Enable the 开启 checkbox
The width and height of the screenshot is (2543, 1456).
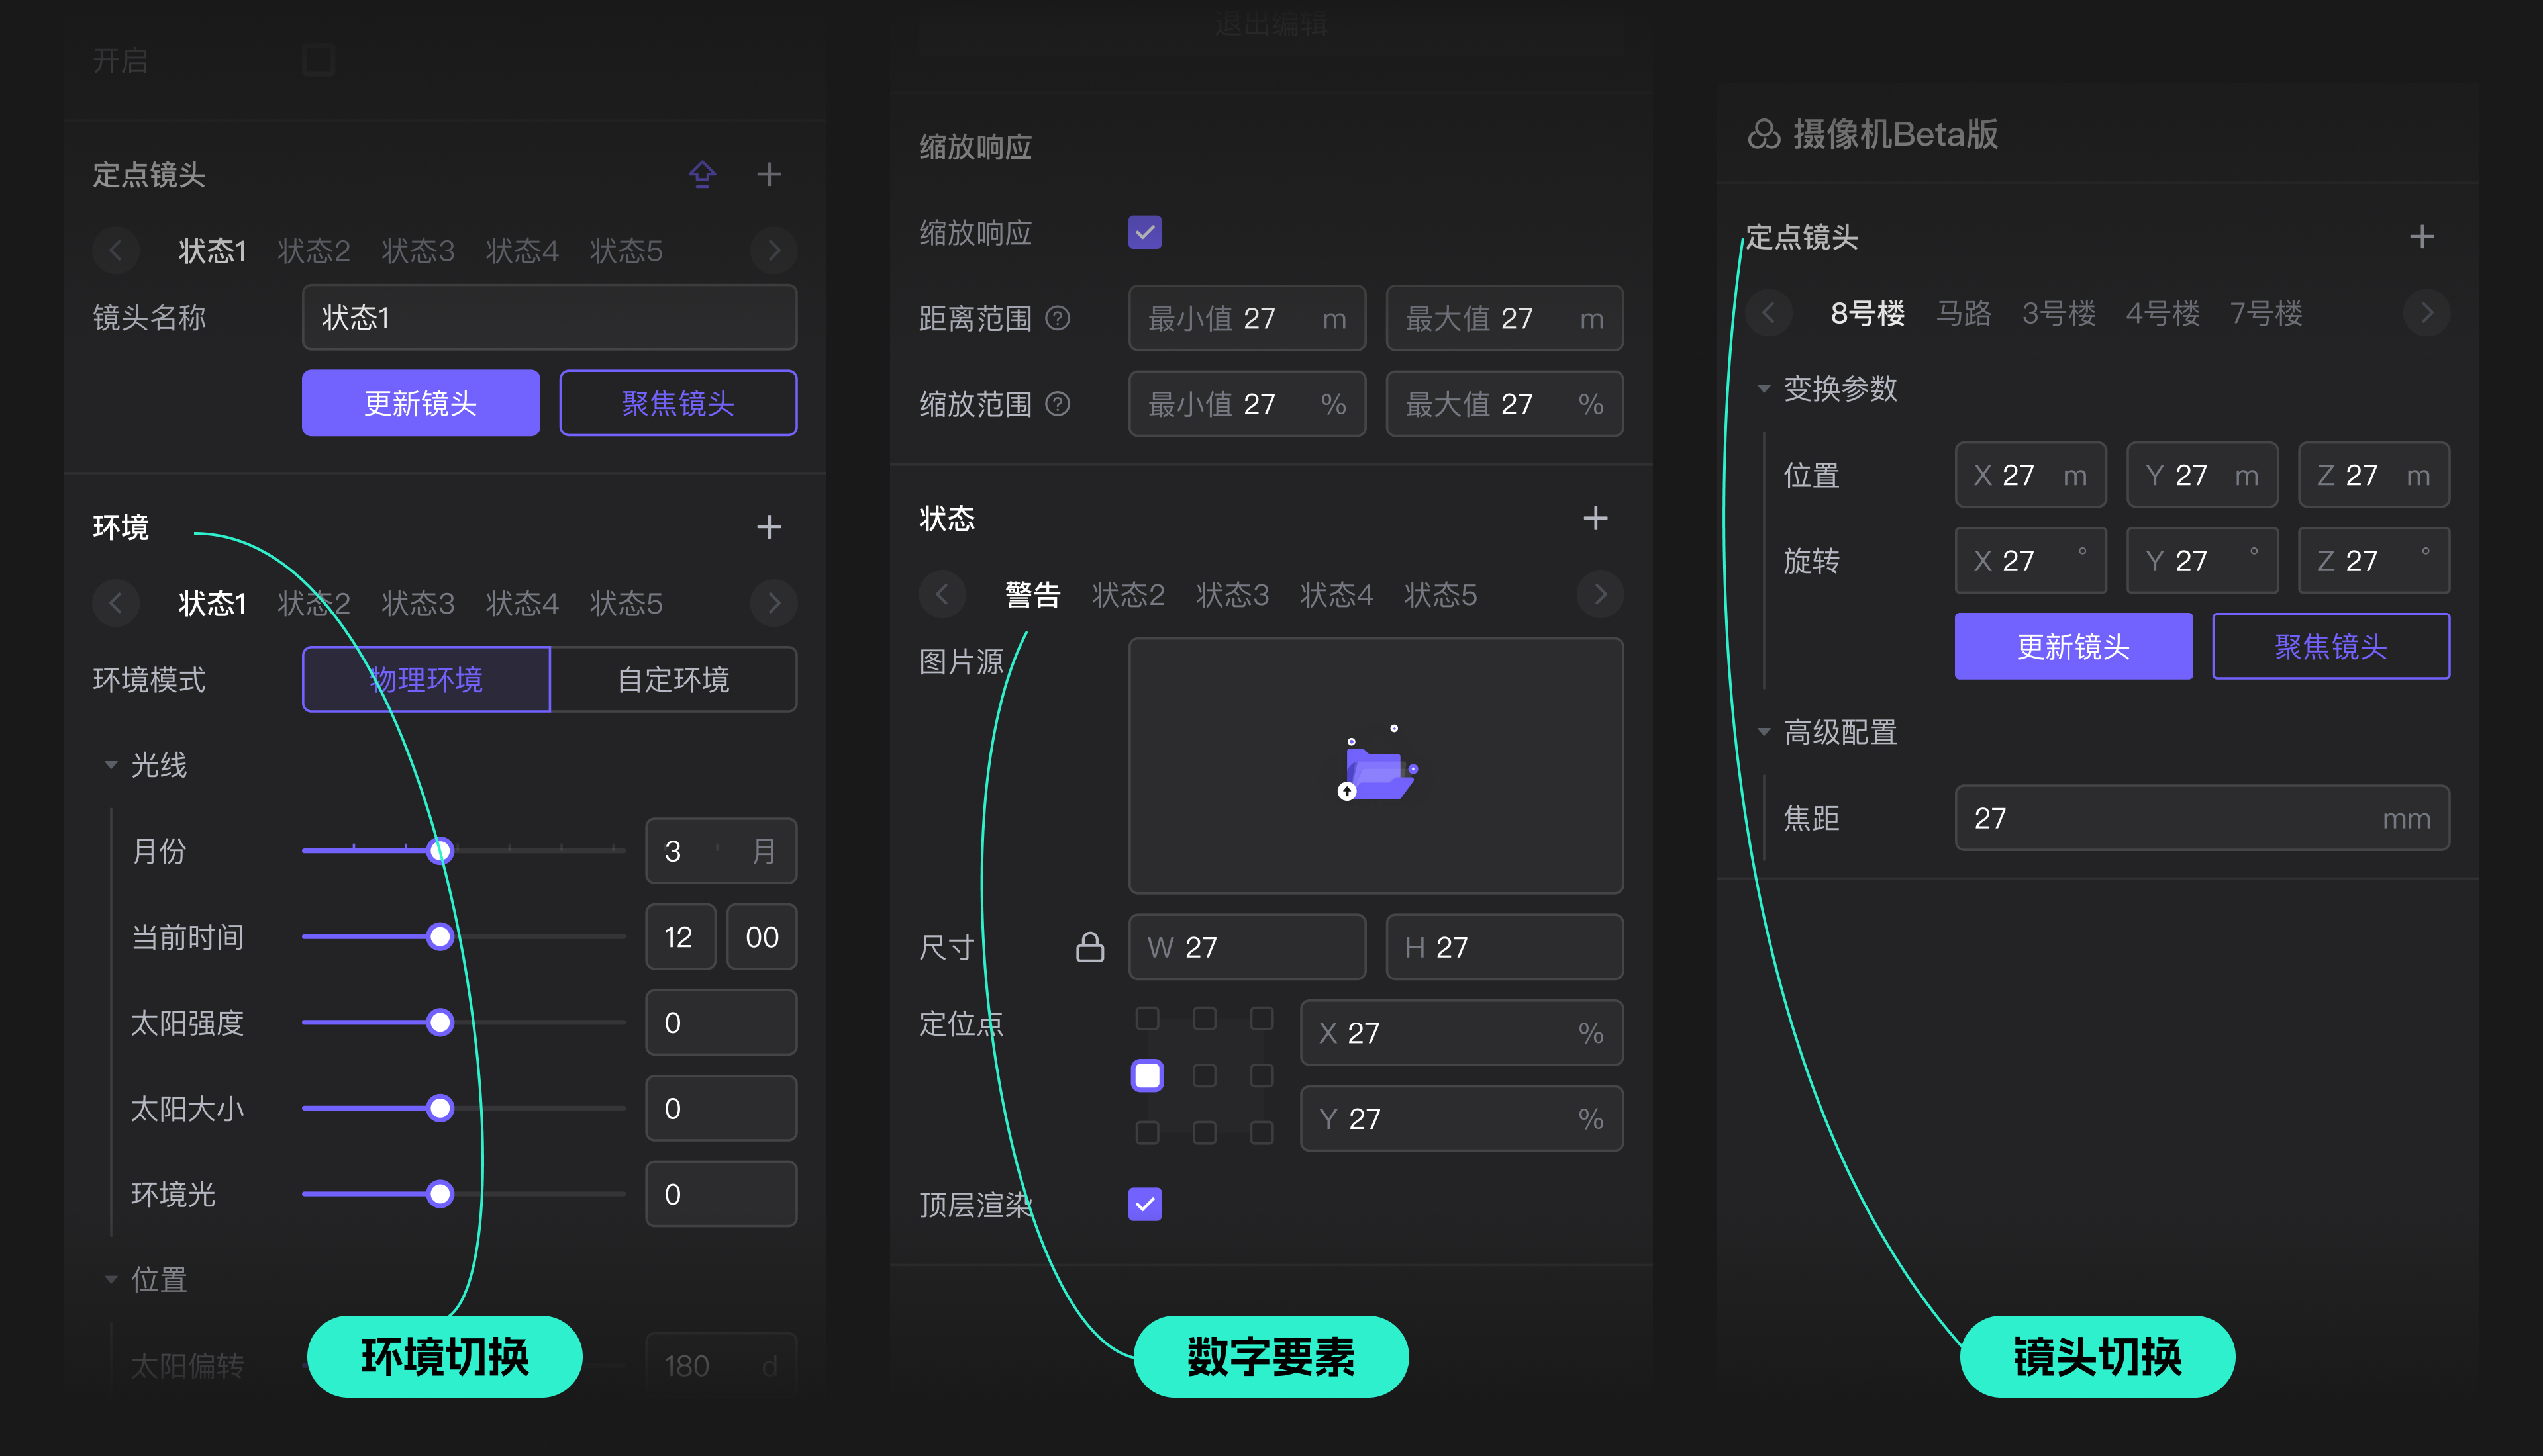click(317, 60)
